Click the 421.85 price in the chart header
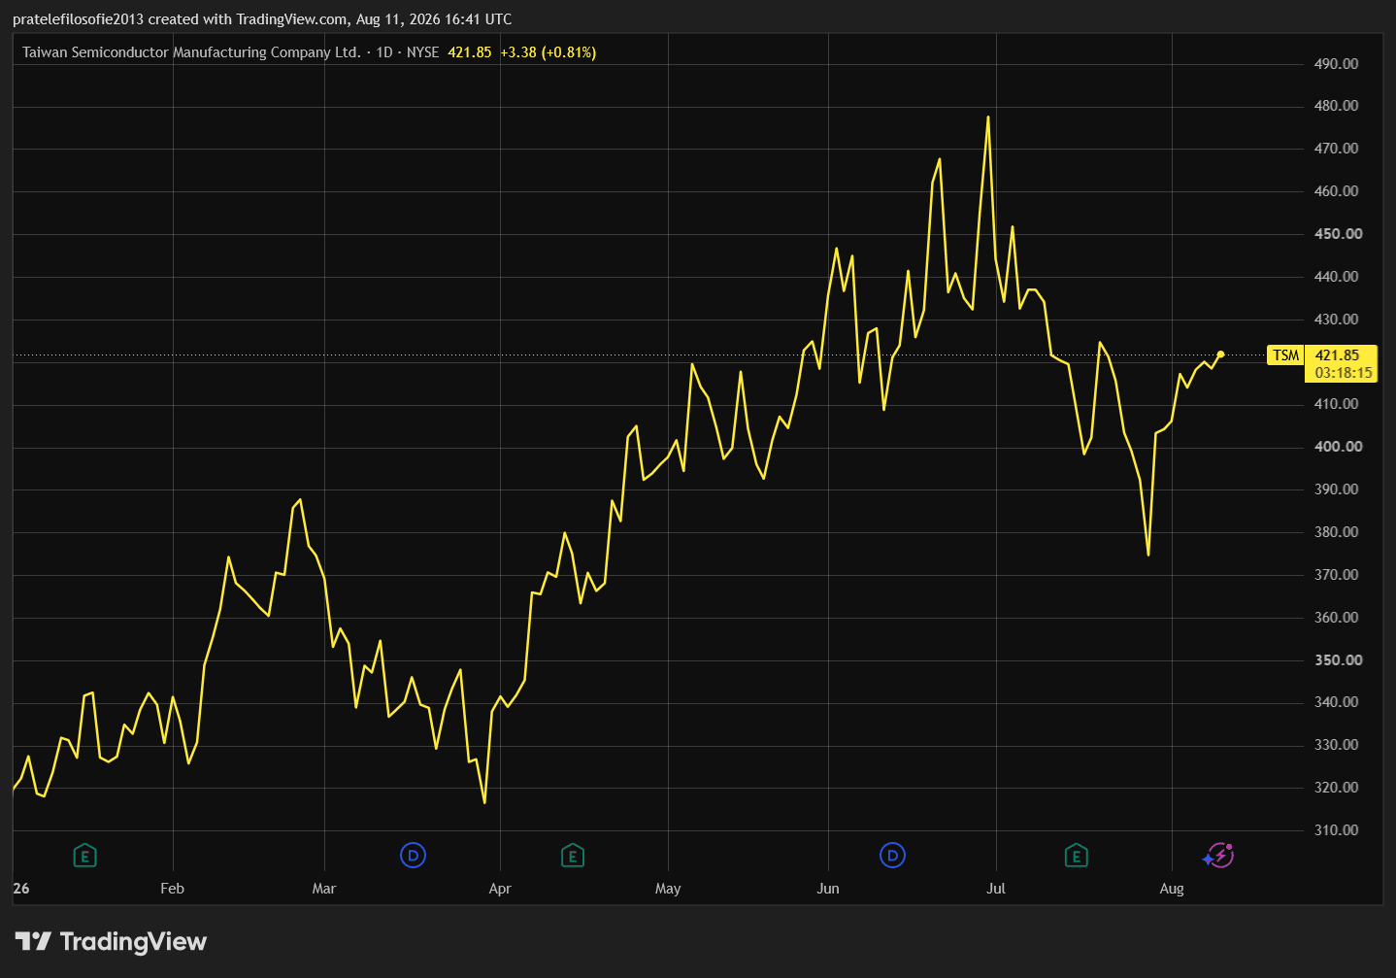The image size is (1396, 978). [470, 52]
